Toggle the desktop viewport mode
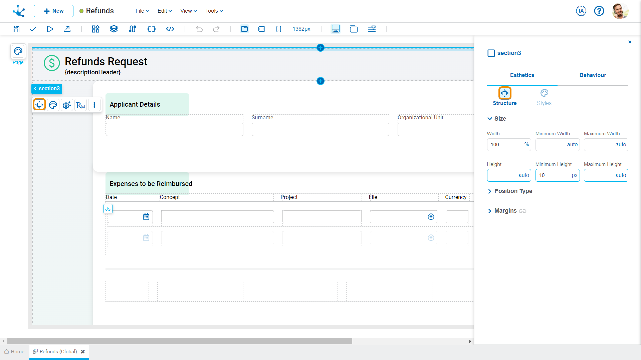The width and height of the screenshot is (641, 360). coord(244,29)
